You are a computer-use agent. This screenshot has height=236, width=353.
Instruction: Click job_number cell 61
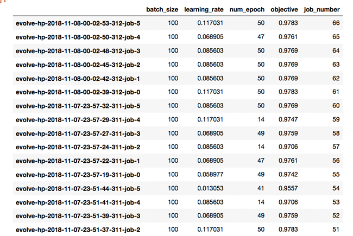[336, 92]
